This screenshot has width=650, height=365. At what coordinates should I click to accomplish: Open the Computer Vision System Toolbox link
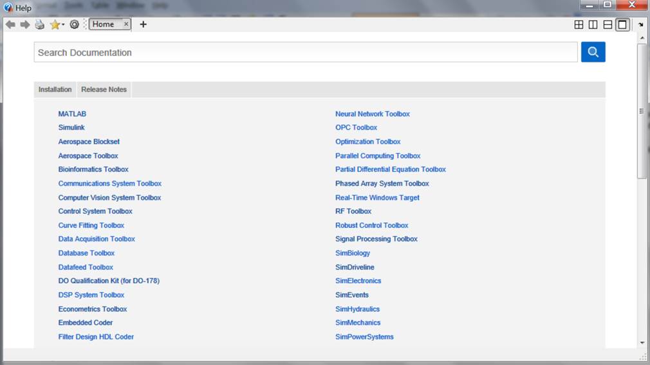[x=109, y=198]
